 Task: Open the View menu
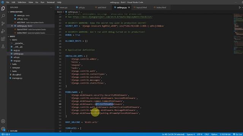click(x=31, y=2)
